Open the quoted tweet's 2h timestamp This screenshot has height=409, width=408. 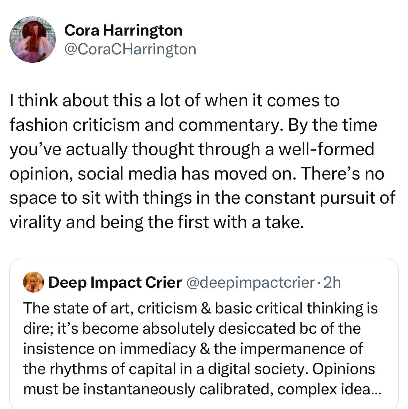[332, 282]
